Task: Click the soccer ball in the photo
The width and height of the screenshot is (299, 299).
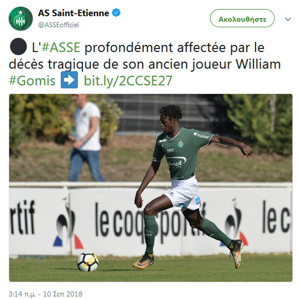Action: [x=87, y=262]
